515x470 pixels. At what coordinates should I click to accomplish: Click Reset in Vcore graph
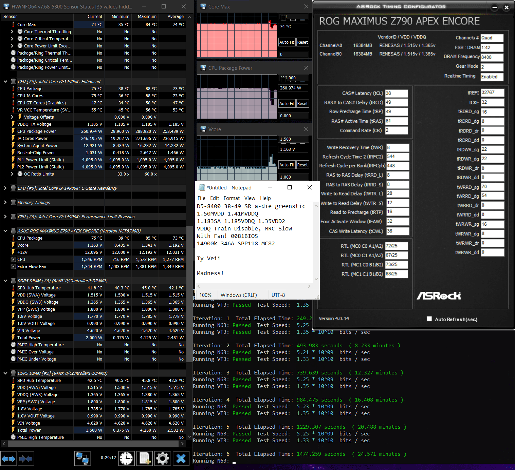[x=302, y=165]
